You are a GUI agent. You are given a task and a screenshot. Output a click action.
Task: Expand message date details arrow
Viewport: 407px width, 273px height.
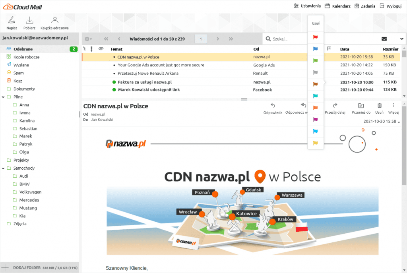[x=399, y=122]
